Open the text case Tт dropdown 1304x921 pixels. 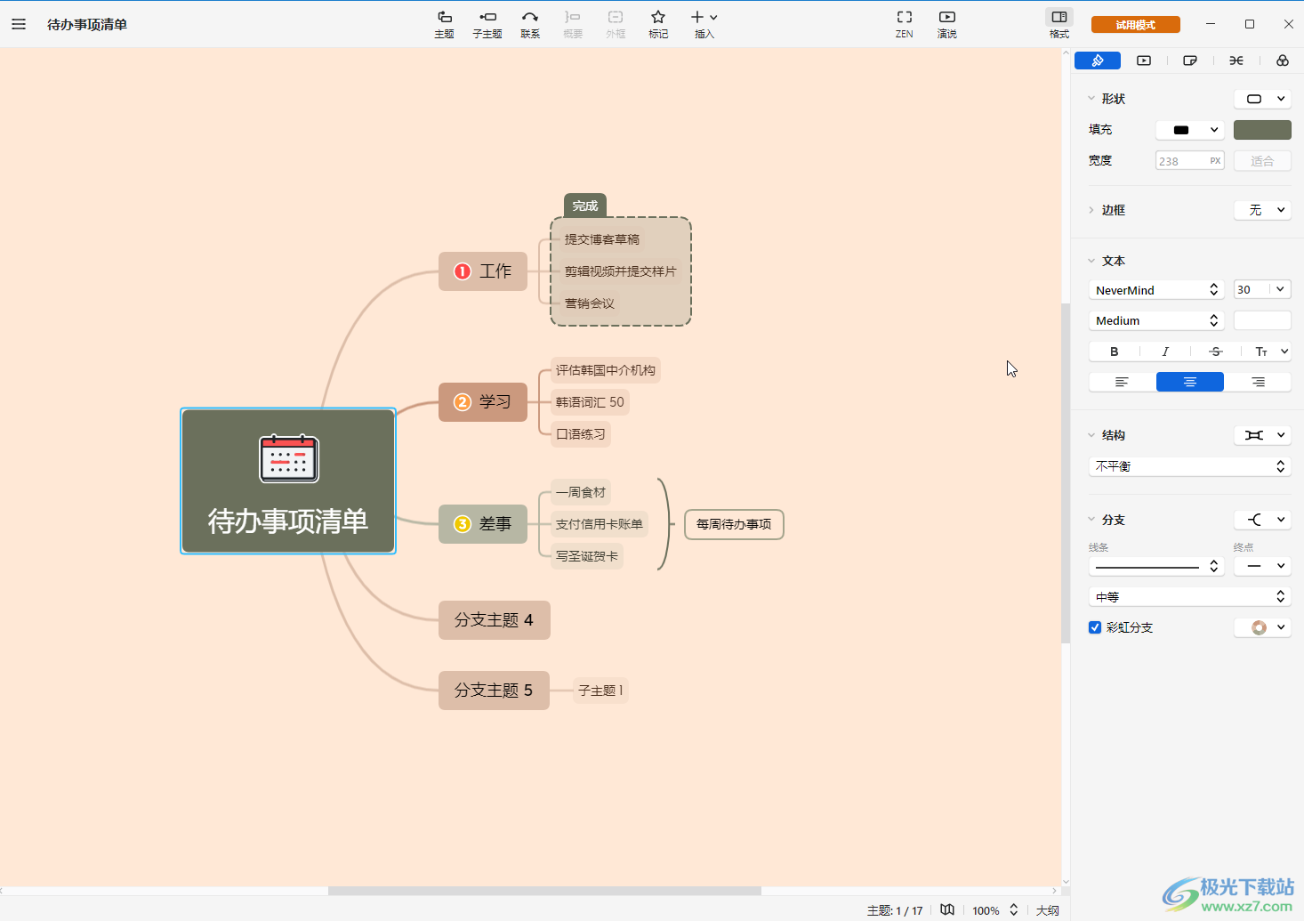[1270, 351]
